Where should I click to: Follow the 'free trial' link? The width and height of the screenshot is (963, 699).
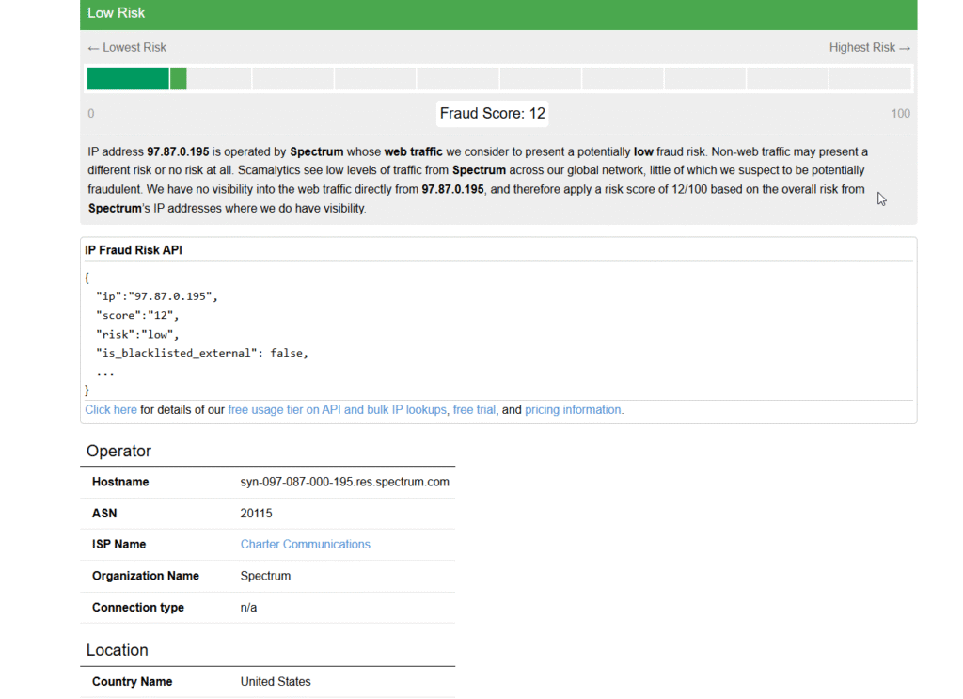[x=474, y=410]
